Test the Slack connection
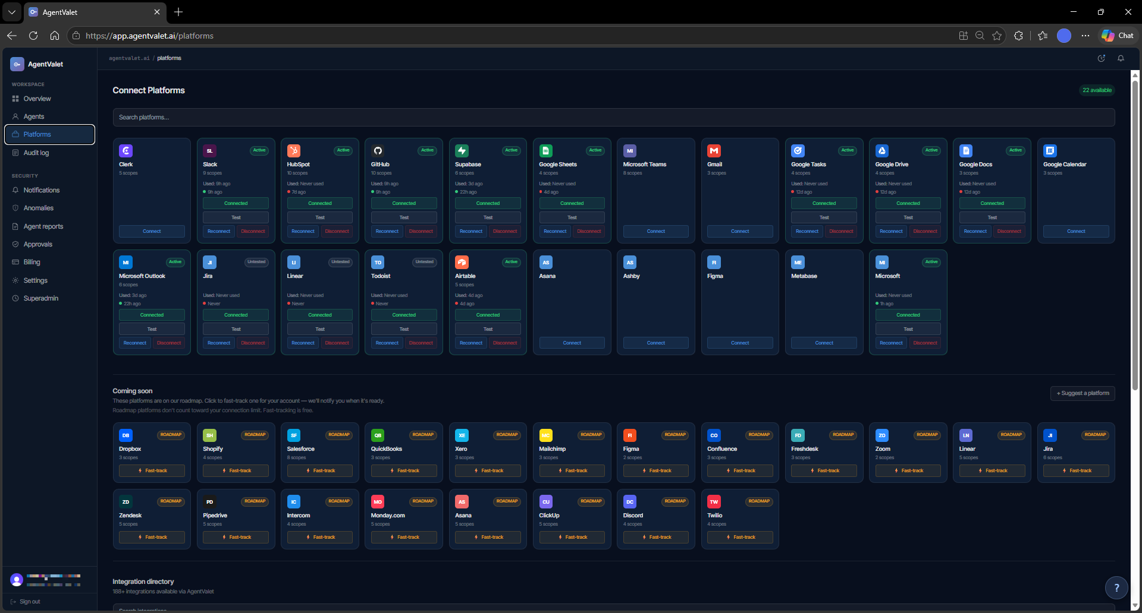Image resolution: width=1142 pixels, height=613 pixels. pos(236,217)
